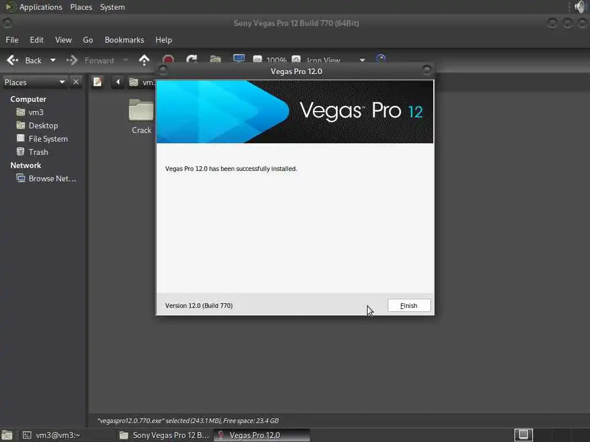Open the Home folder toolbar icon
This screenshot has height=442, width=590.
pos(215,59)
